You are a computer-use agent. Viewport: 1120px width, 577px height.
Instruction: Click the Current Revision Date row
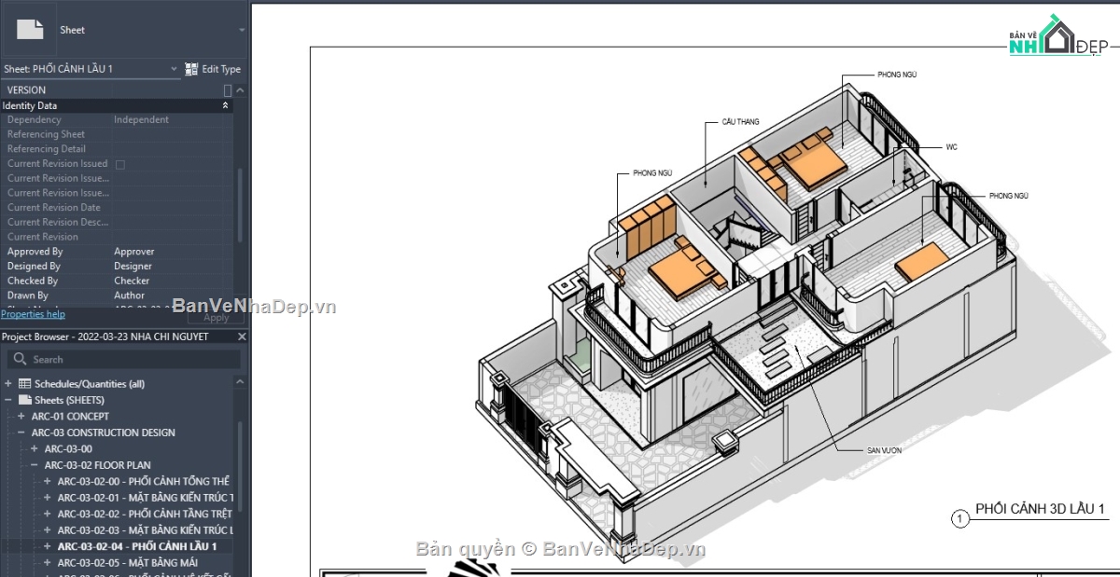tap(117, 208)
